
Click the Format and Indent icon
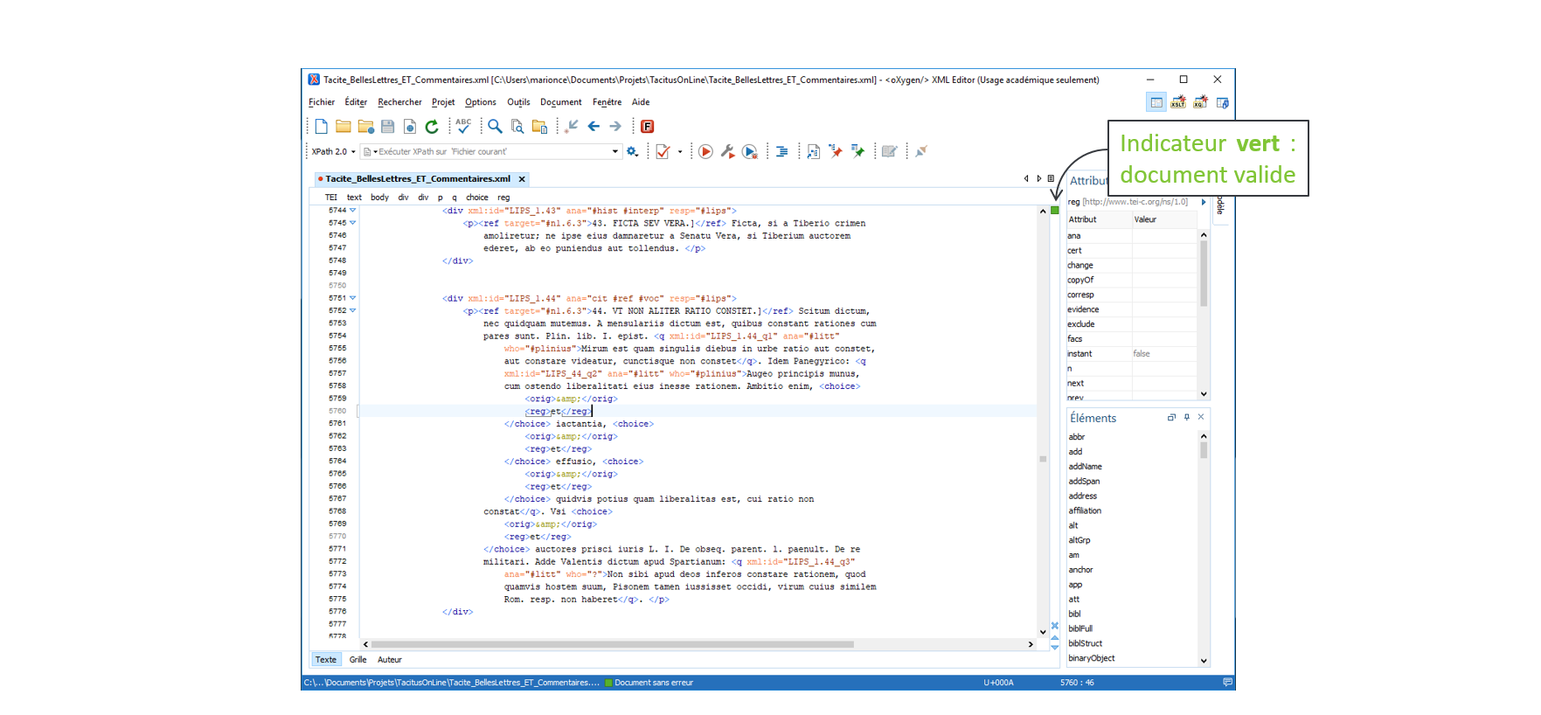pos(781,152)
